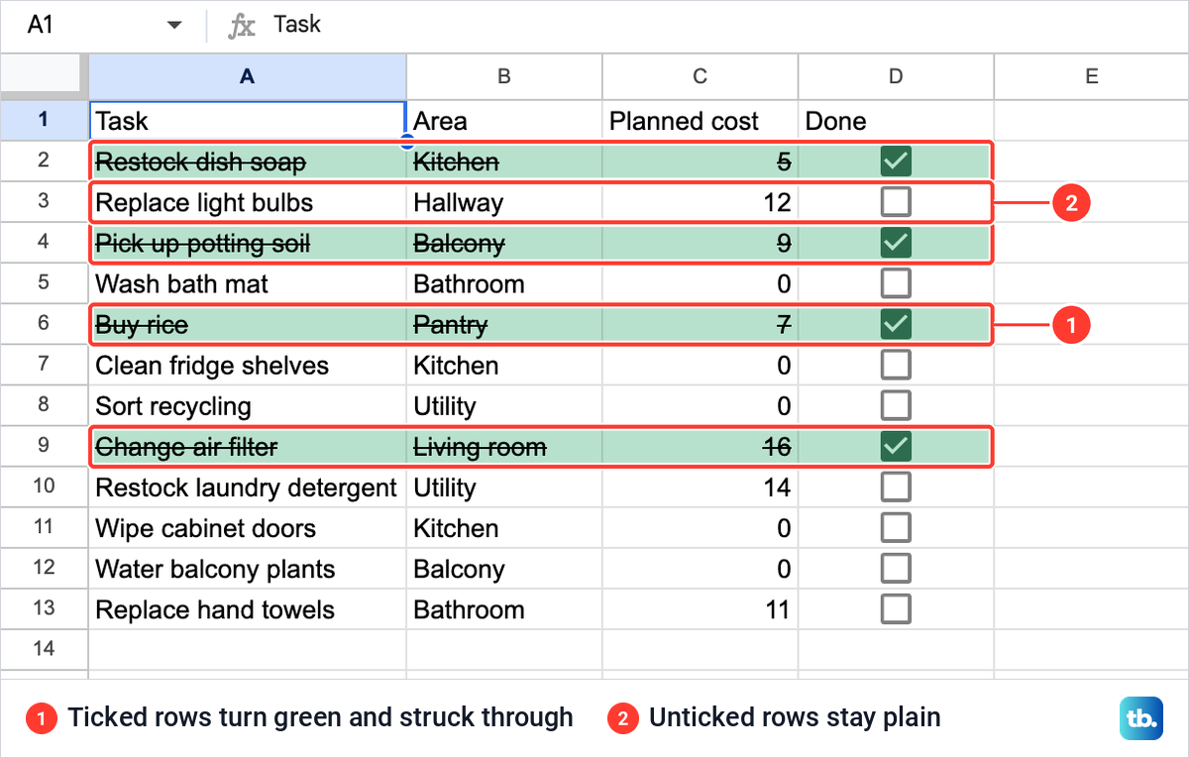Check Done box for Wash bath mat
The width and height of the screenshot is (1189, 758).
tap(896, 283)
